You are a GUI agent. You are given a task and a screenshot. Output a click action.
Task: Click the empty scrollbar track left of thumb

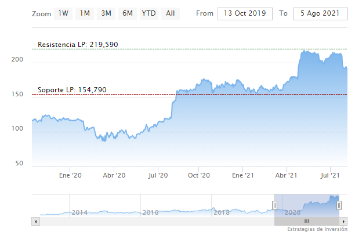tap(151, 221)
